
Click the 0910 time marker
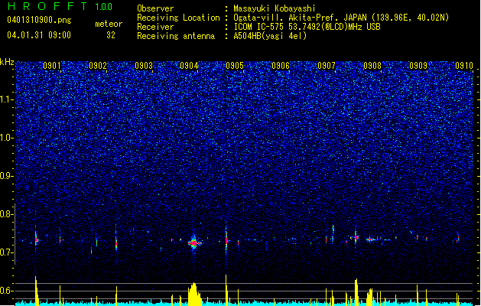[x=464, y=66]
